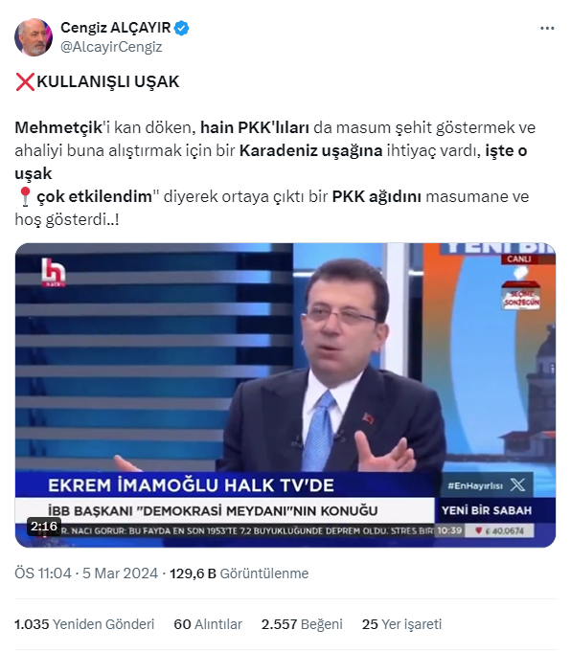View the 129,6 B Görüntülenme analytics
The image size is (571, 652).
point(240,573)
